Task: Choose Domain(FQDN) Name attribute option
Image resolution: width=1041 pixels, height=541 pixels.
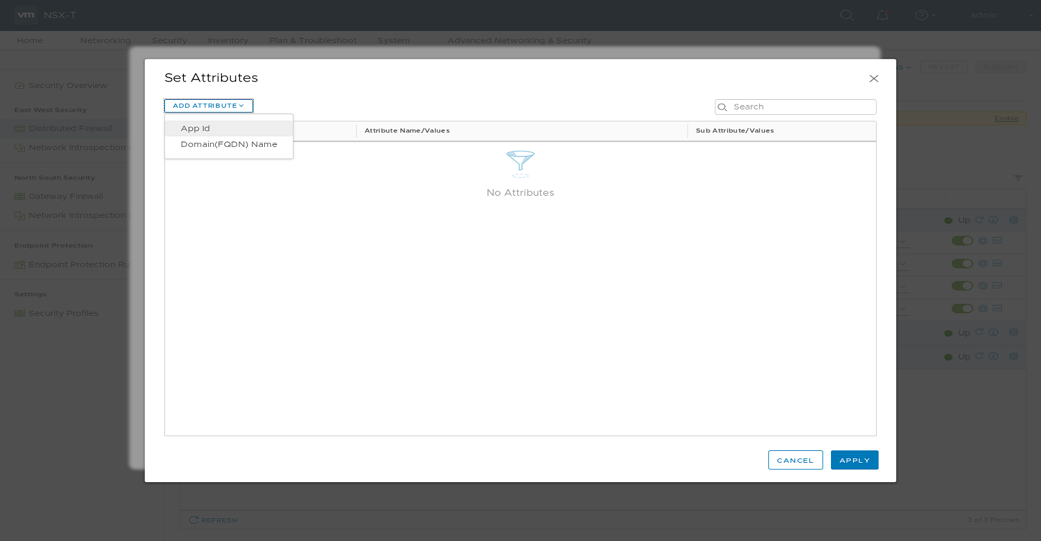Action: coord(229,144)
